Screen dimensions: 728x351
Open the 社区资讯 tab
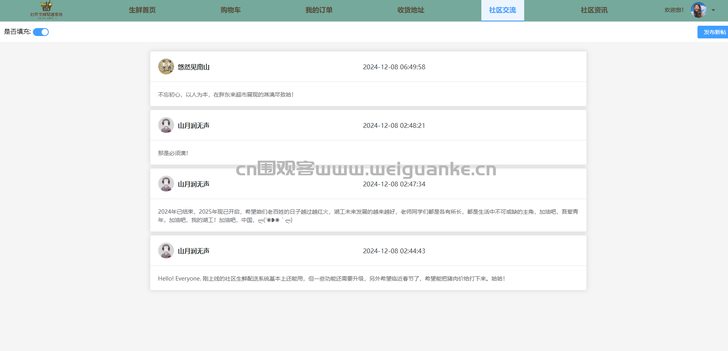tap(594, 10)
